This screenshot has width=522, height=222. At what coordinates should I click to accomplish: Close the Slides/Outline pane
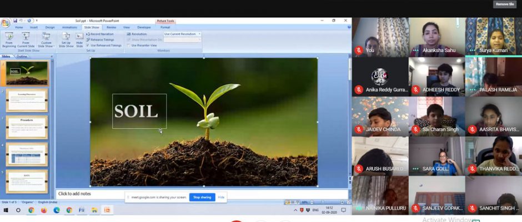point(52,56)
